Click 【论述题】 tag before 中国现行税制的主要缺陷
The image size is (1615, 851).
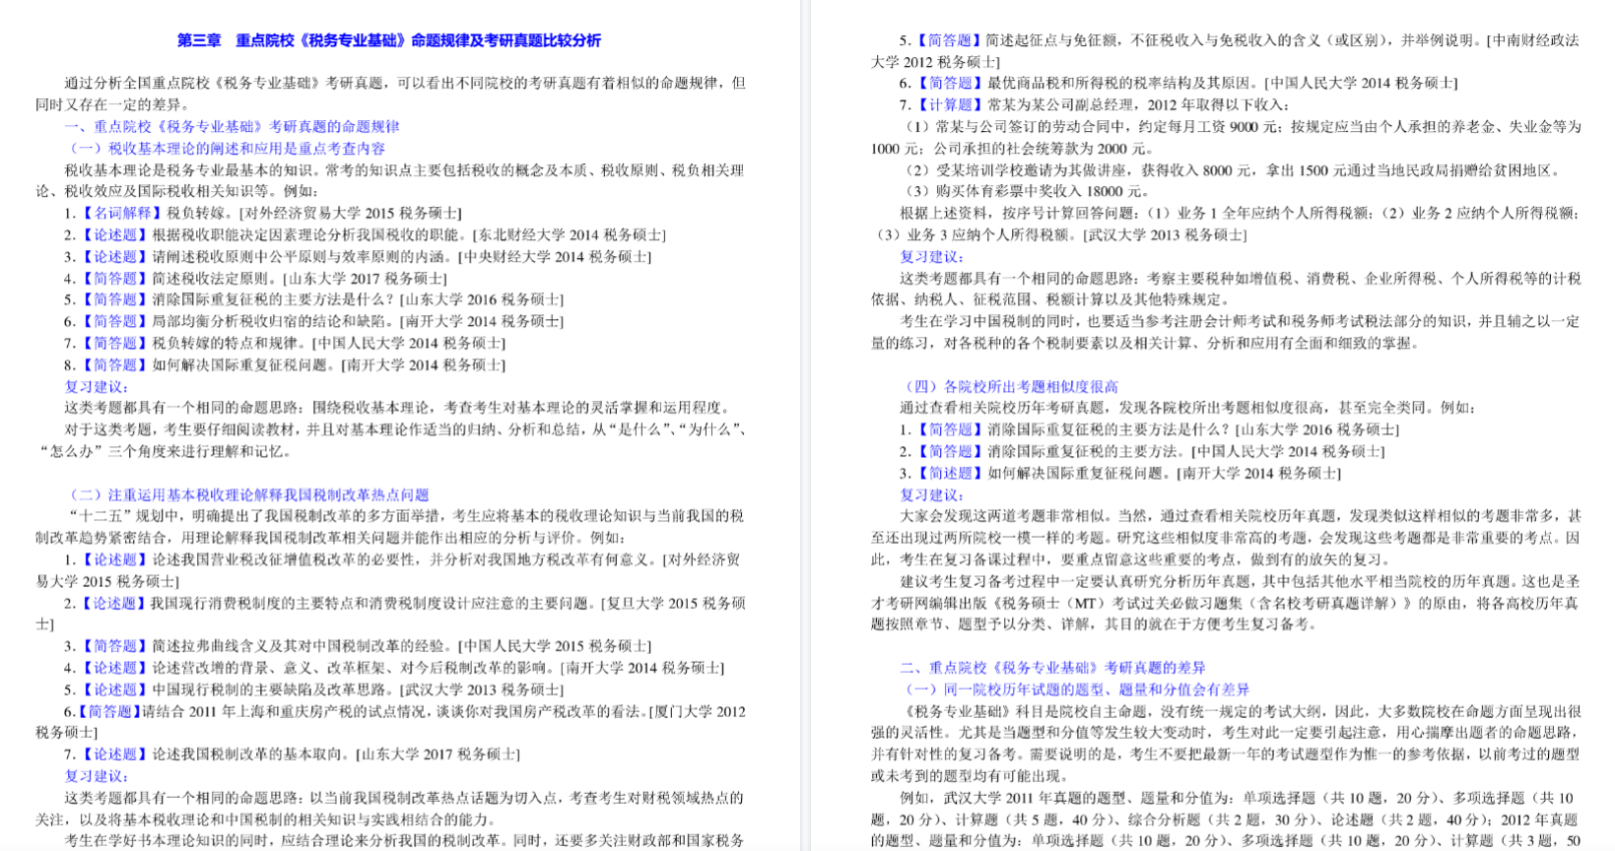pyautogui.click(x=113, y=689)
